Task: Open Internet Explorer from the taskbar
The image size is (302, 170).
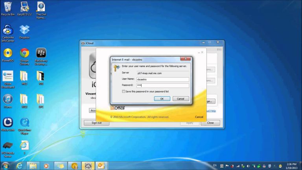Action: tap(19, 166)
